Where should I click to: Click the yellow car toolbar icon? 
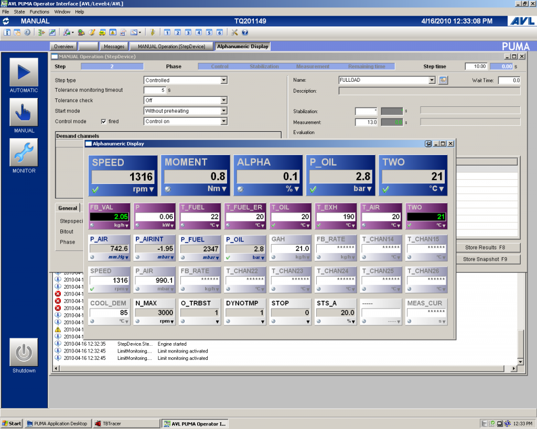[x=102, y=32]
